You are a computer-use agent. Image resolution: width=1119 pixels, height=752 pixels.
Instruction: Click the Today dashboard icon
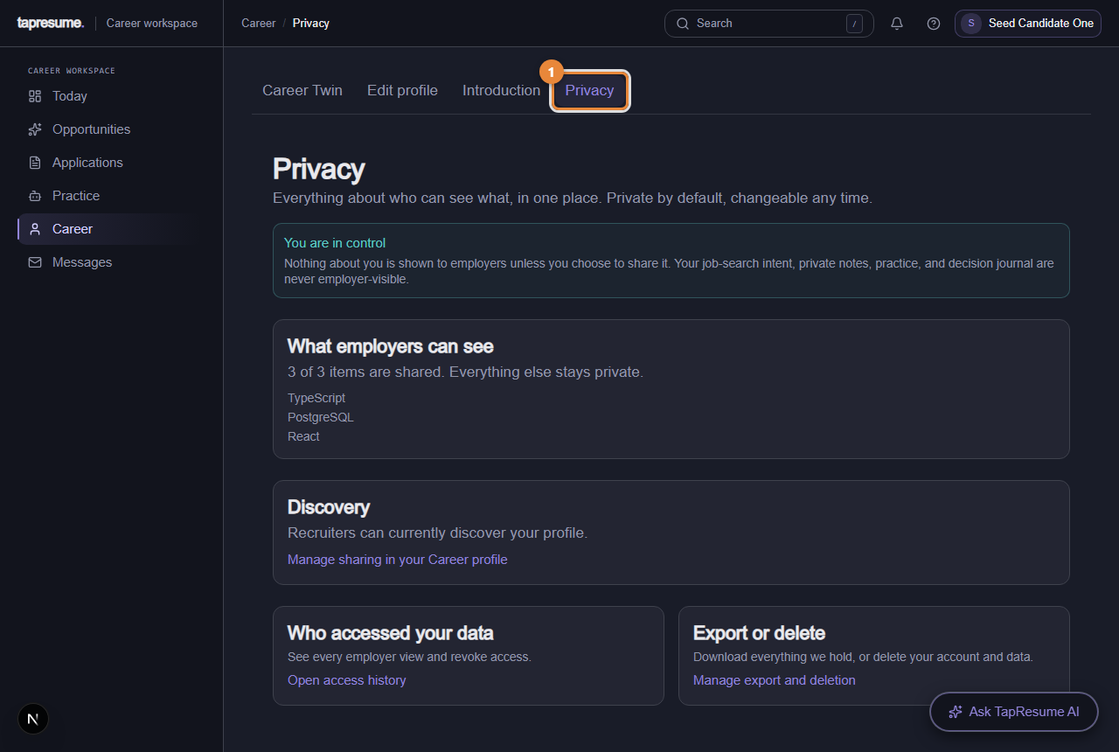[x=35, y=96]
